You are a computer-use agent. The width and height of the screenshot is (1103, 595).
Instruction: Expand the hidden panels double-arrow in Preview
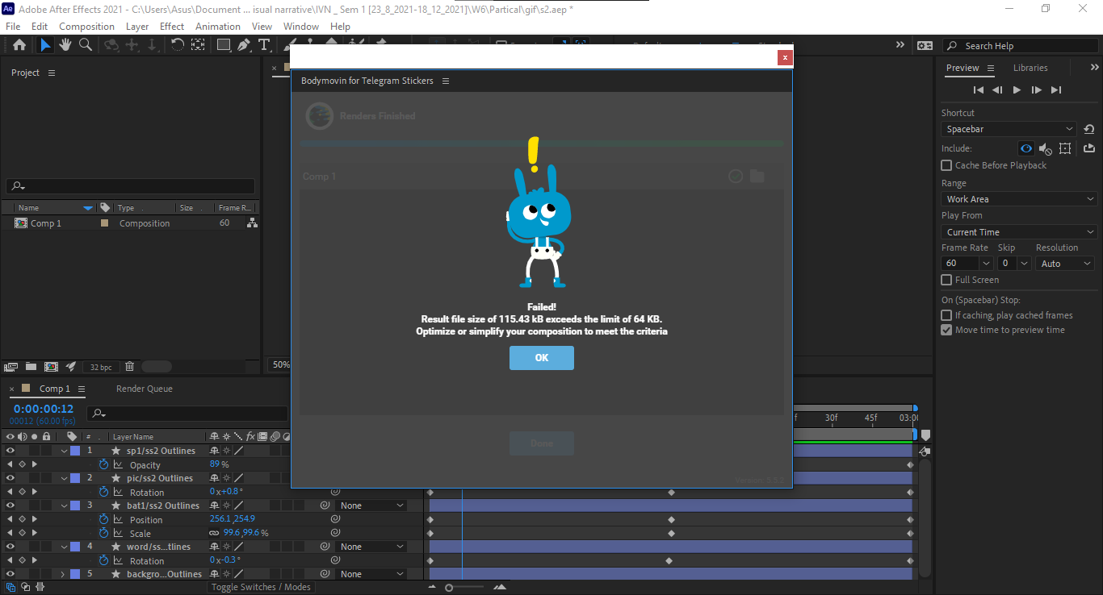click(x=1095, y=68)
